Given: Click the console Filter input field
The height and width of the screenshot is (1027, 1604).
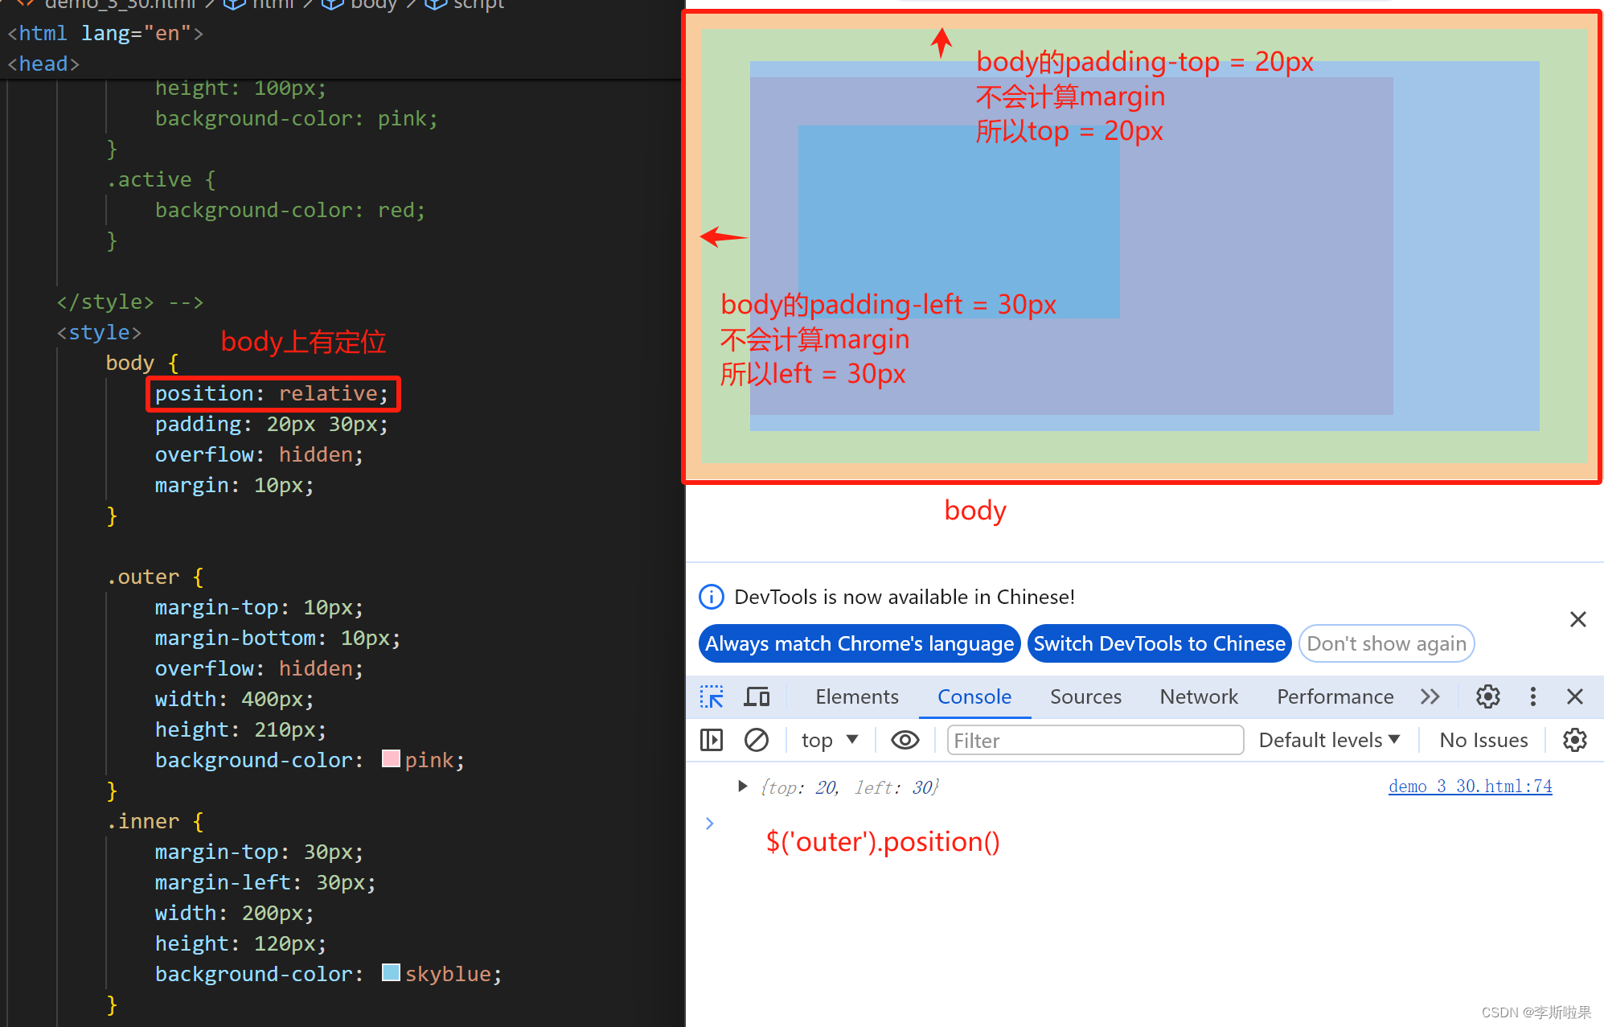Looking at the screenshot, I should [1094, 740].
